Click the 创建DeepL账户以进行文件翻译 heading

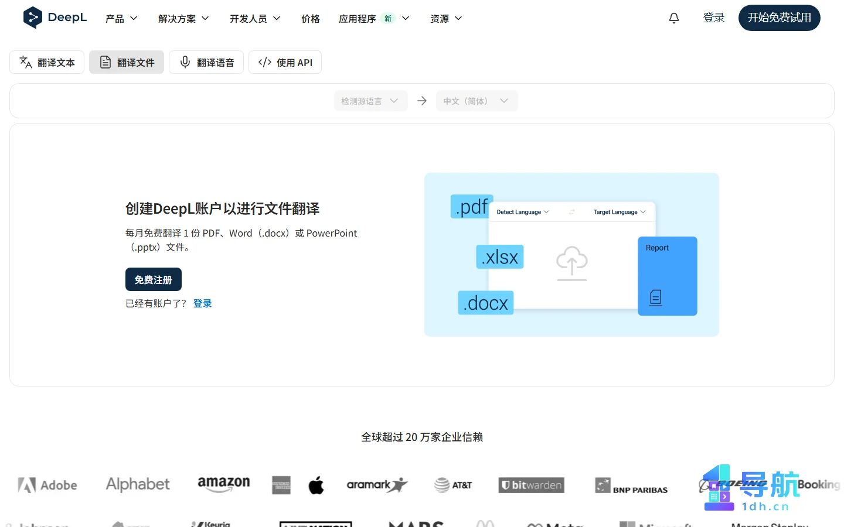[222, 208]
